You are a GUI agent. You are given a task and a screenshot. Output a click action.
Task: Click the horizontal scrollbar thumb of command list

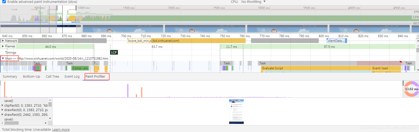(12, 123)
